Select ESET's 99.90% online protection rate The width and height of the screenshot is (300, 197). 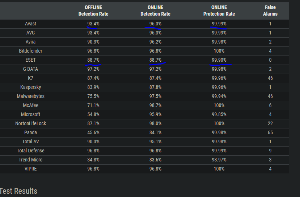point(219,60)
